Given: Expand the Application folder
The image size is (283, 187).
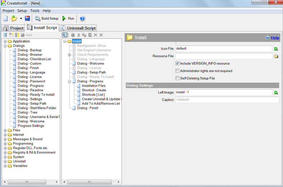Looking at the screenshot, I should [5, 41].
